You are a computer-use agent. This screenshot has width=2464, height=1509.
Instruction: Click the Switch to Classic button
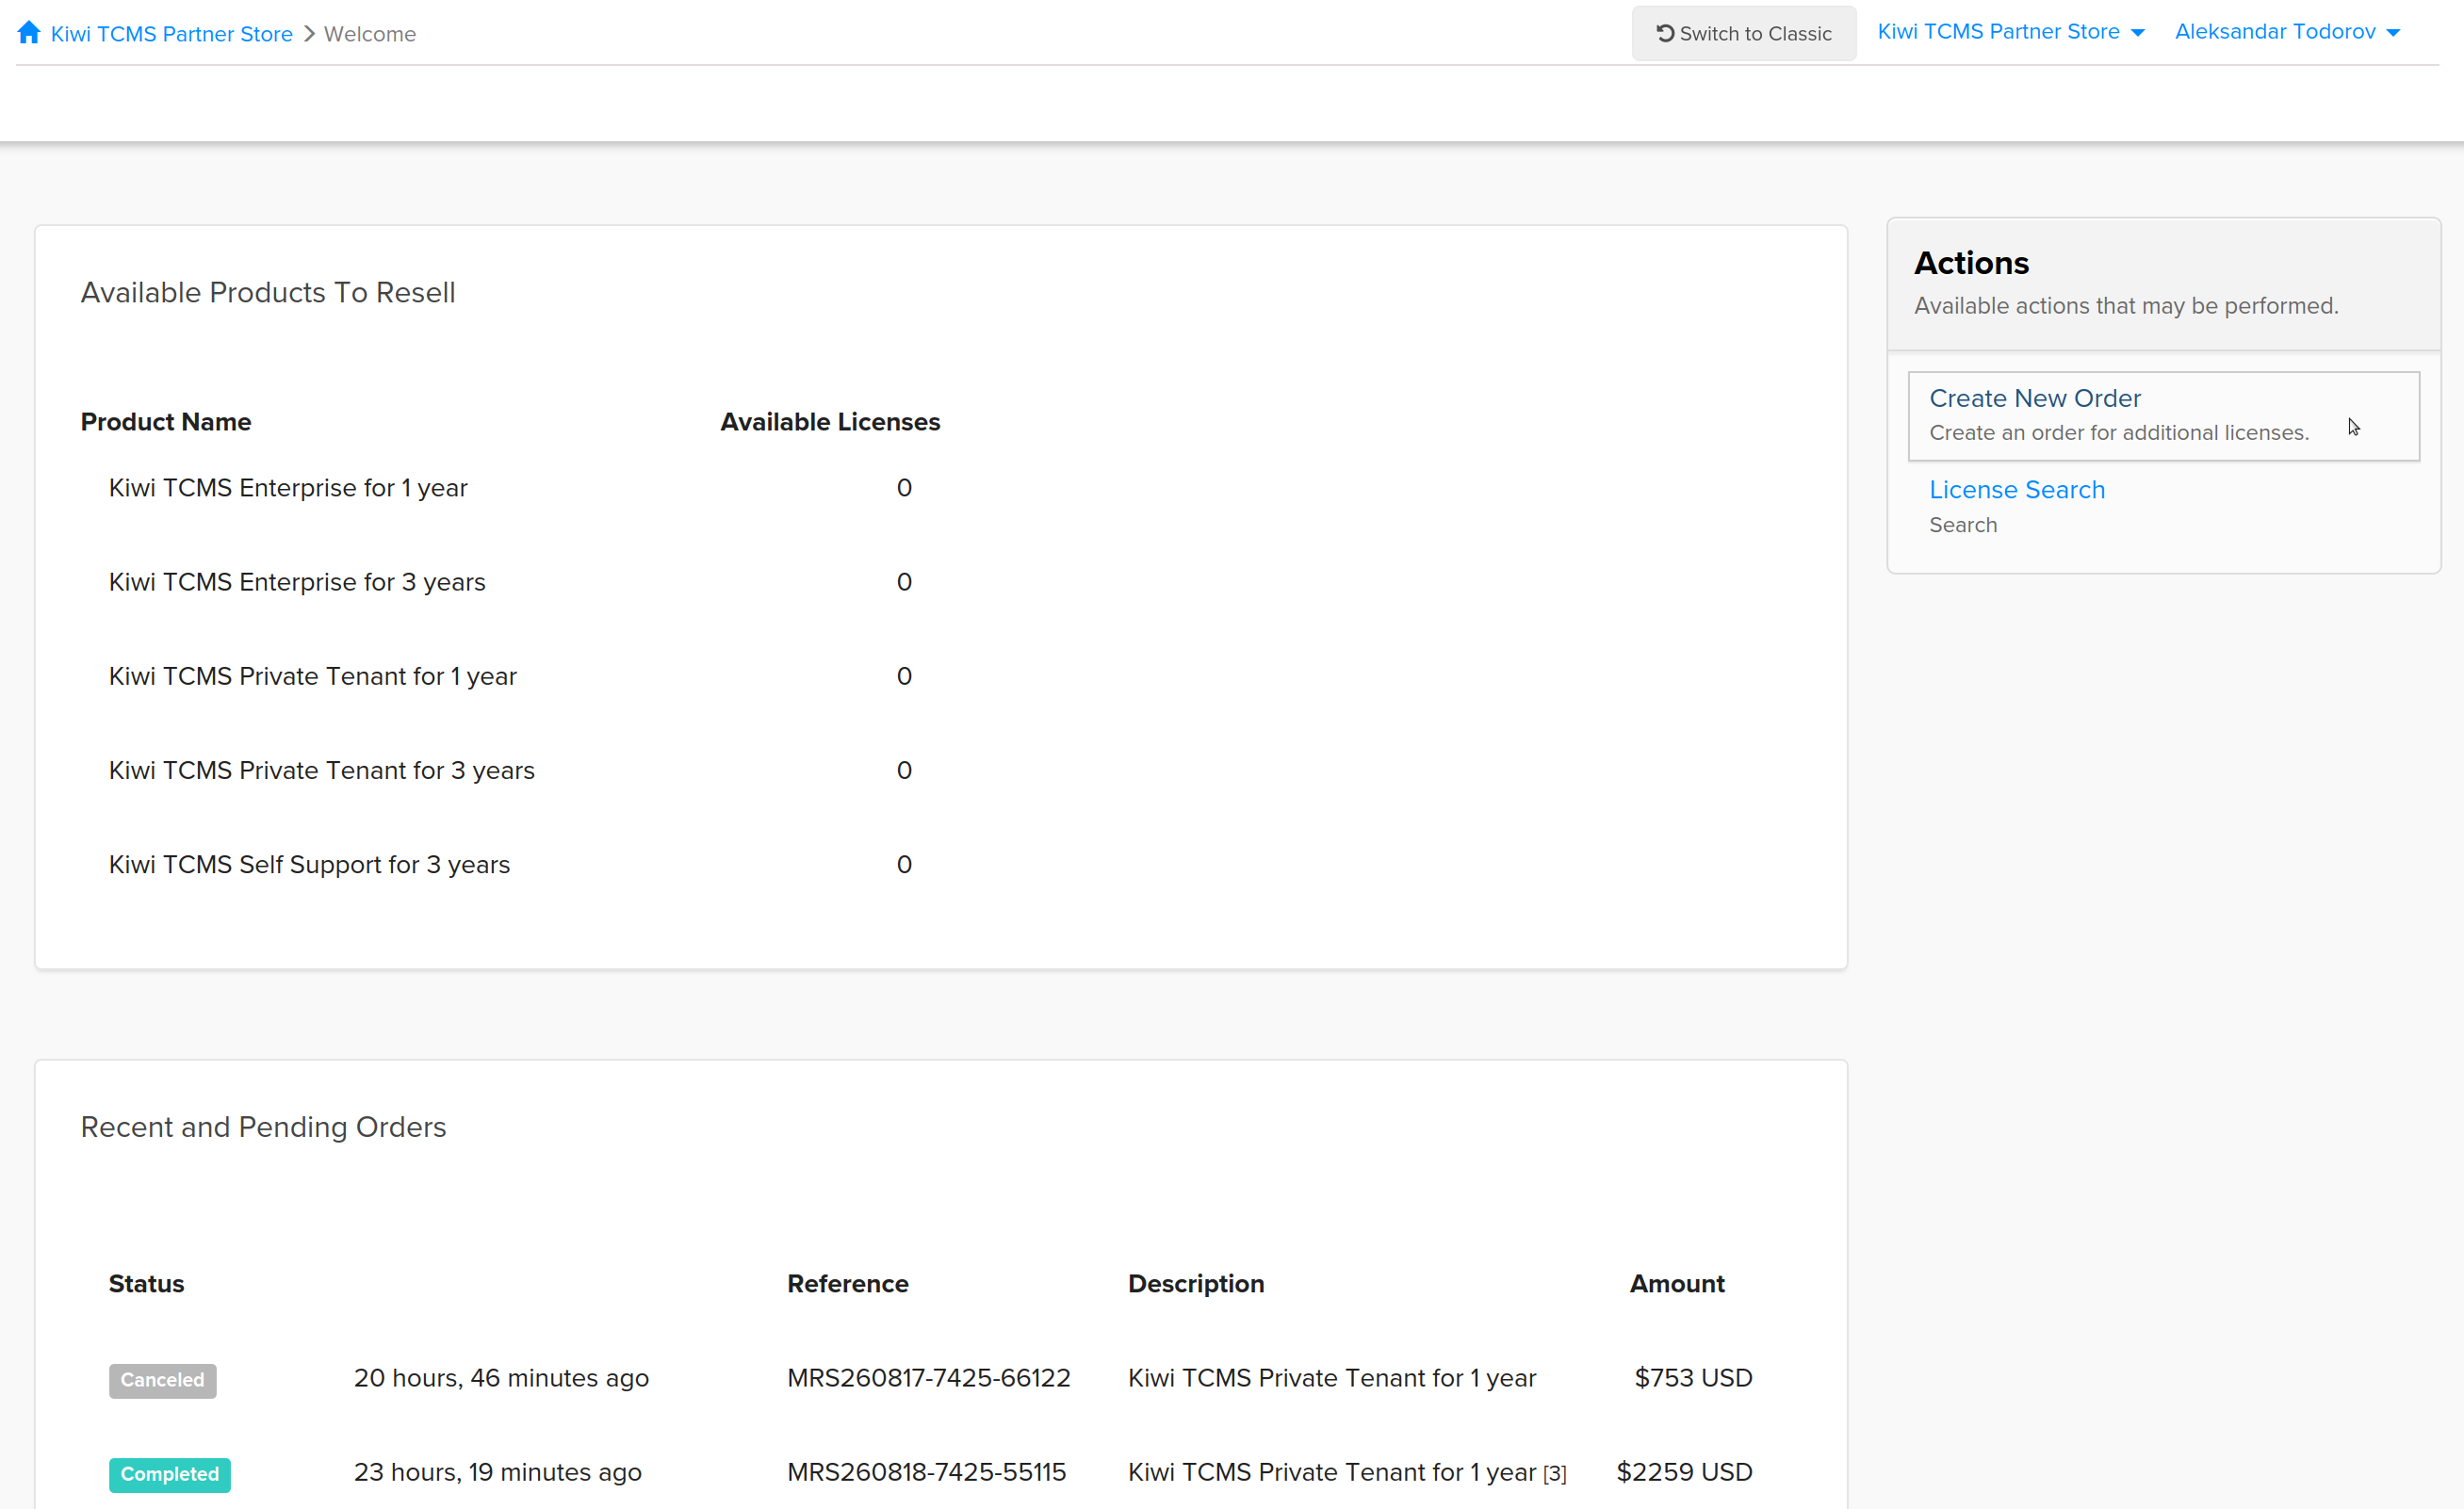[1743, 34]
